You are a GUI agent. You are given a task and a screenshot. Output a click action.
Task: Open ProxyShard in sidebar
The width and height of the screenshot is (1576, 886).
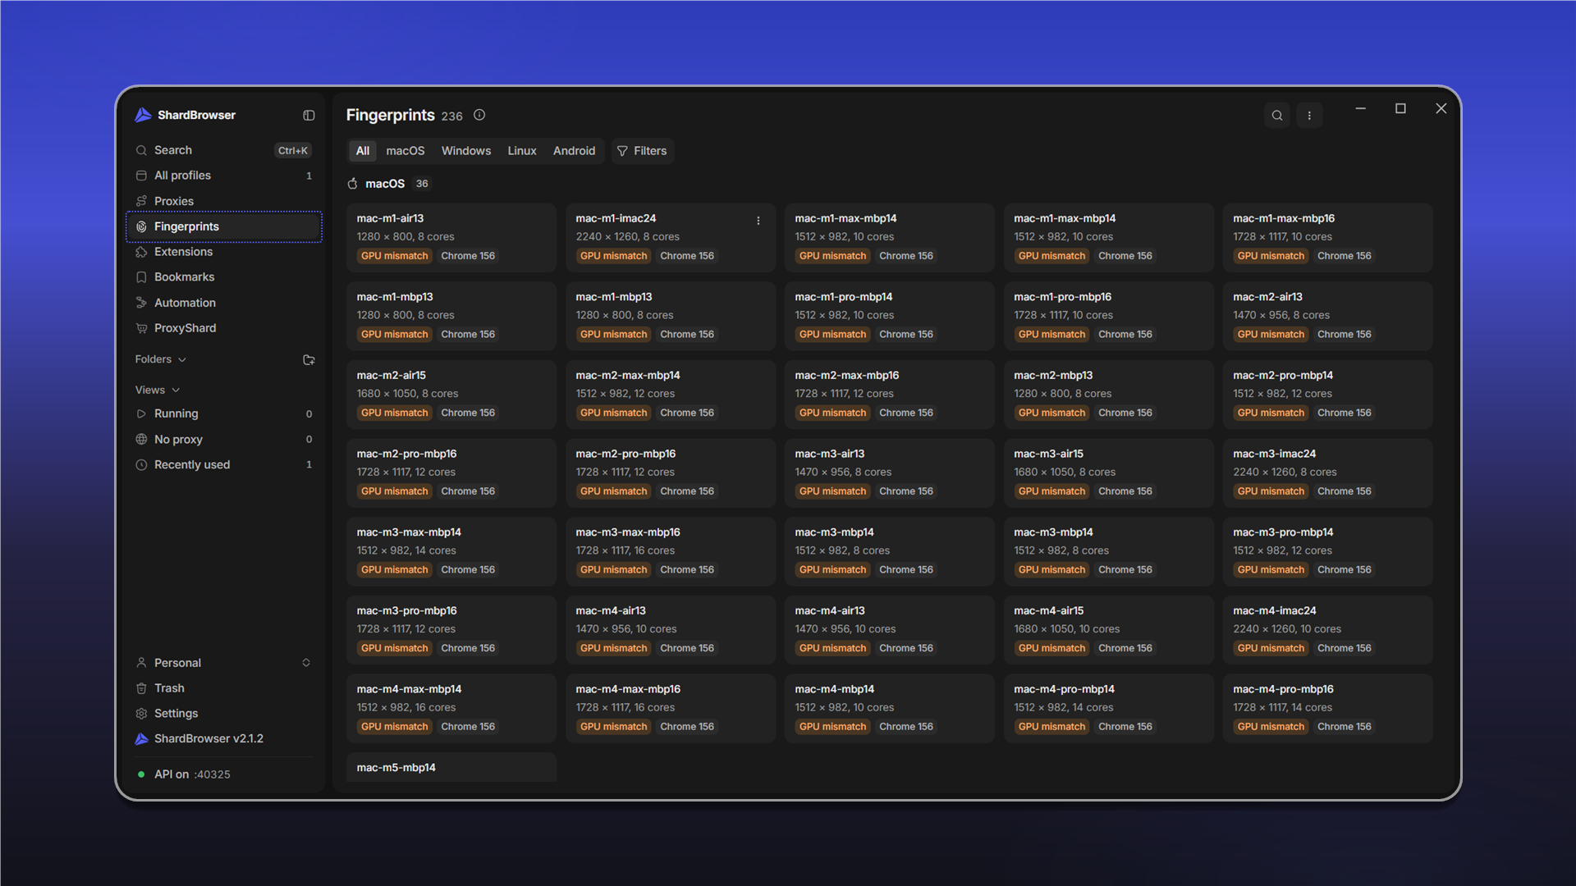(223, 328)
